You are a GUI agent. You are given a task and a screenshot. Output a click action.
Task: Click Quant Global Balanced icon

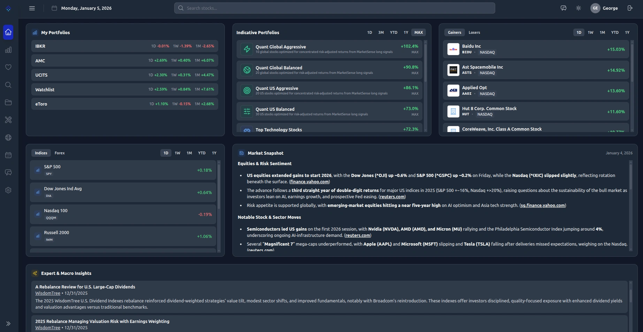(x=247, y=70)
